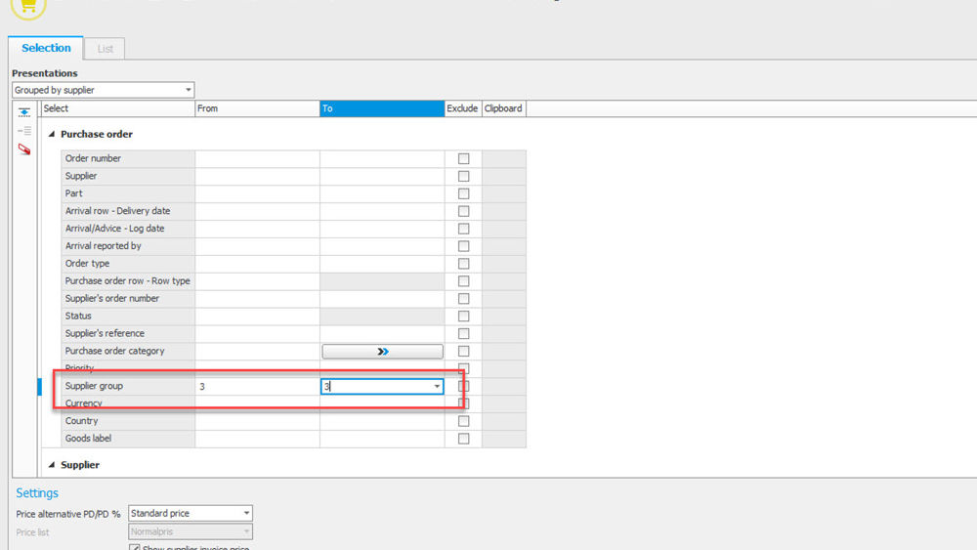Click the indent list icon in sidebar

[24, 131]
